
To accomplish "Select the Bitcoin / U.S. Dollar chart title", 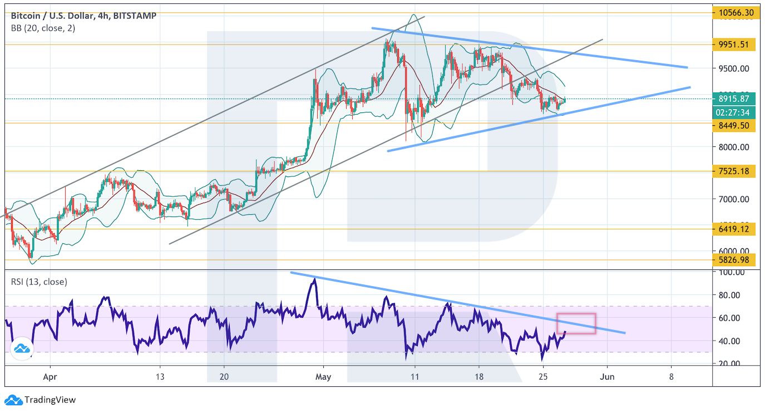I will click(x=84, y=16).
